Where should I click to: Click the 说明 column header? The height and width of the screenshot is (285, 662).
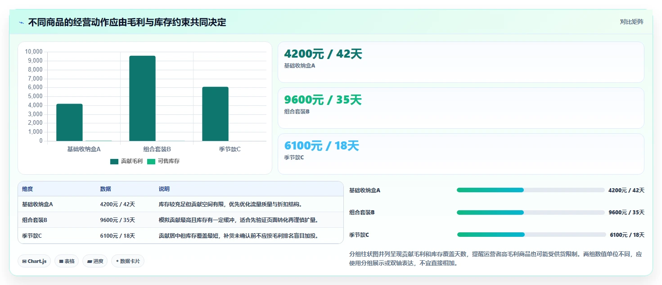point(164,189)
